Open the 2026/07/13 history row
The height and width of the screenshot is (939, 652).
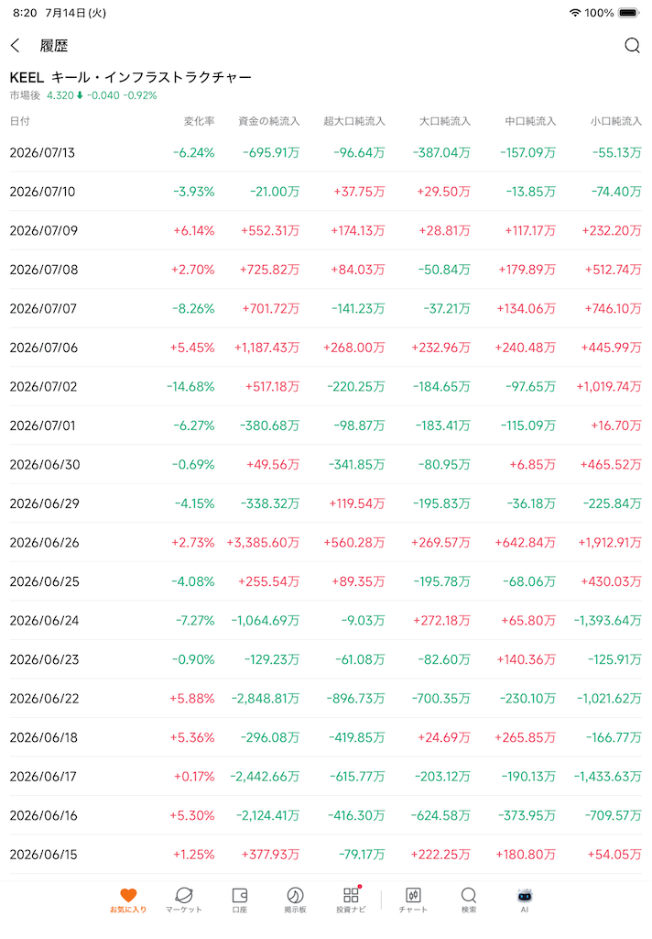[x=326, y=153]
